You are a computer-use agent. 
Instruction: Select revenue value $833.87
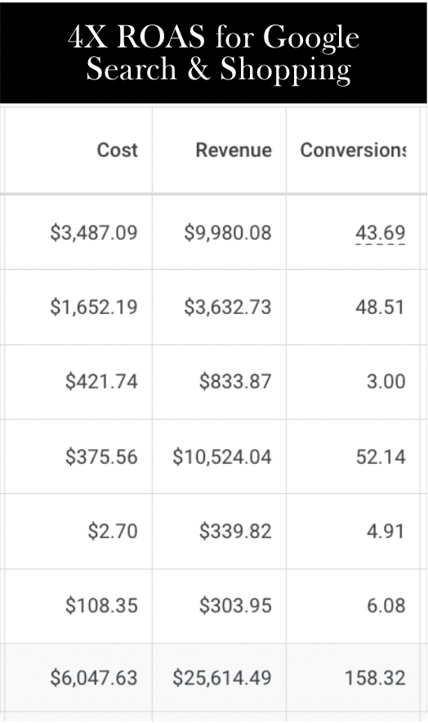235,381
